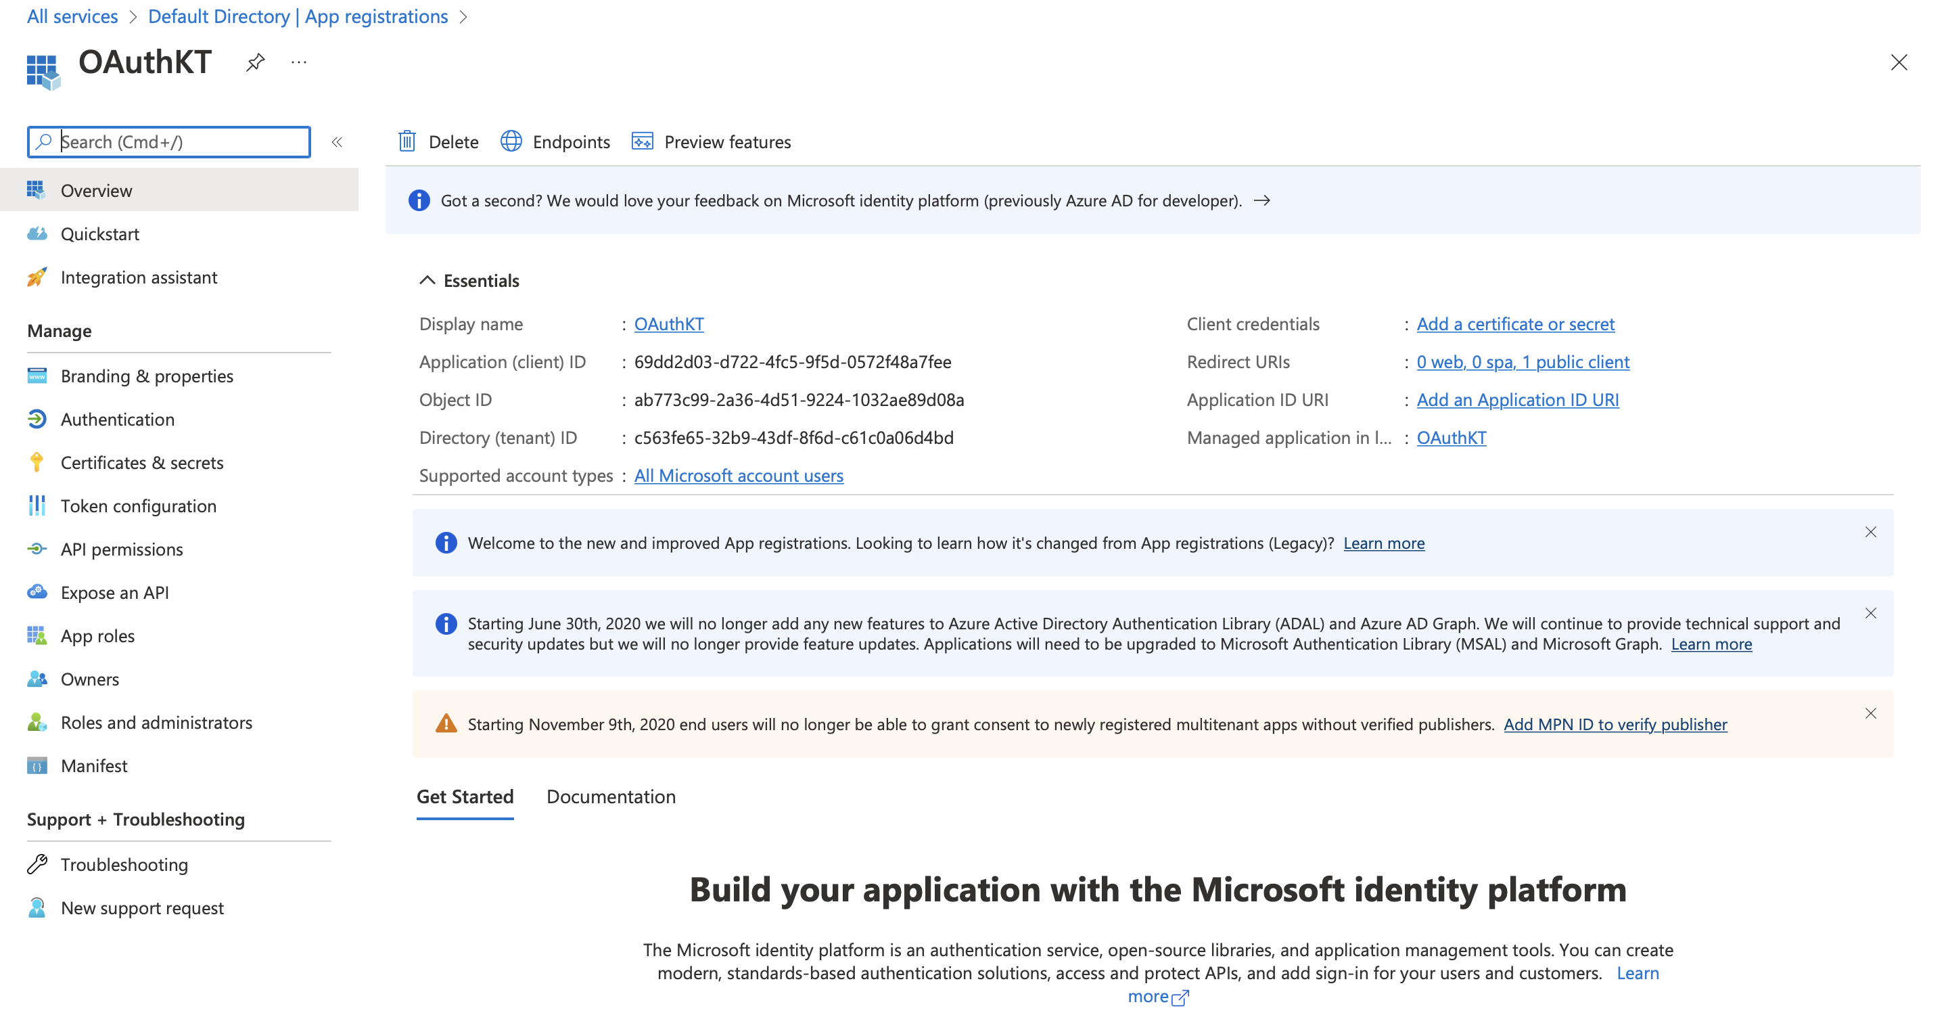Dismiss the App registrations welcome notice
Image resolution: width=1948 pixels, height=1034 pixels.
coord(1870,533)
